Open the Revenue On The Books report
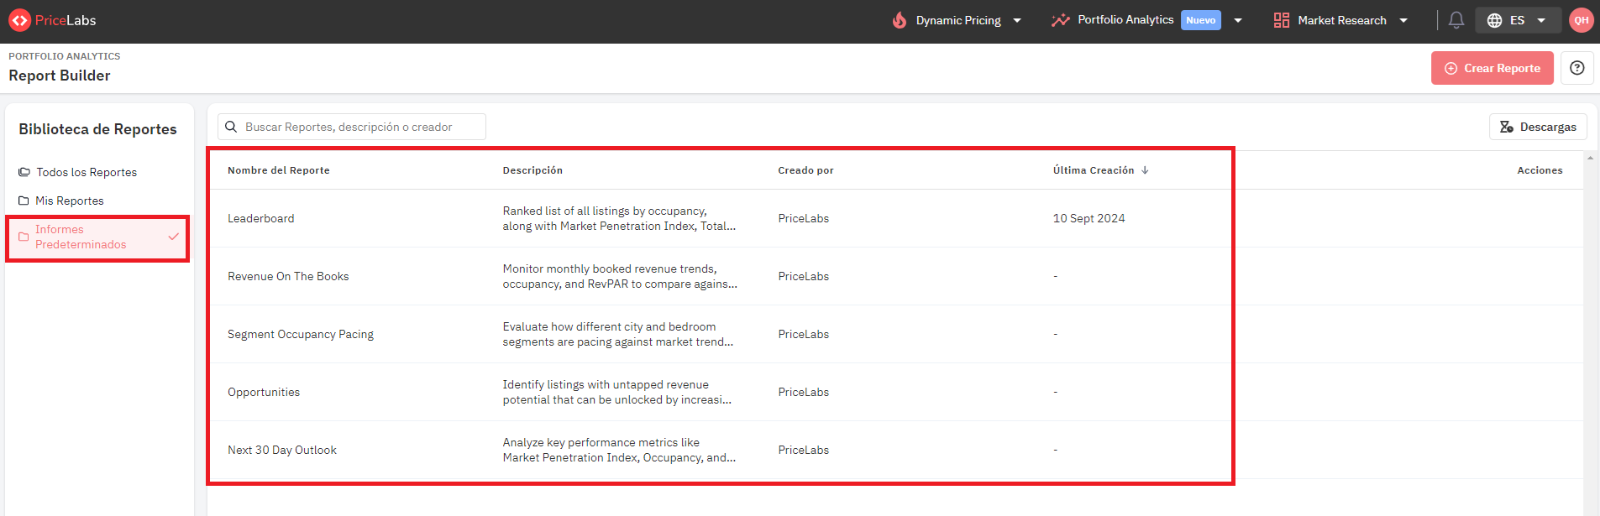This screenshot has height=516, width=1600. (x=288, y=276)
